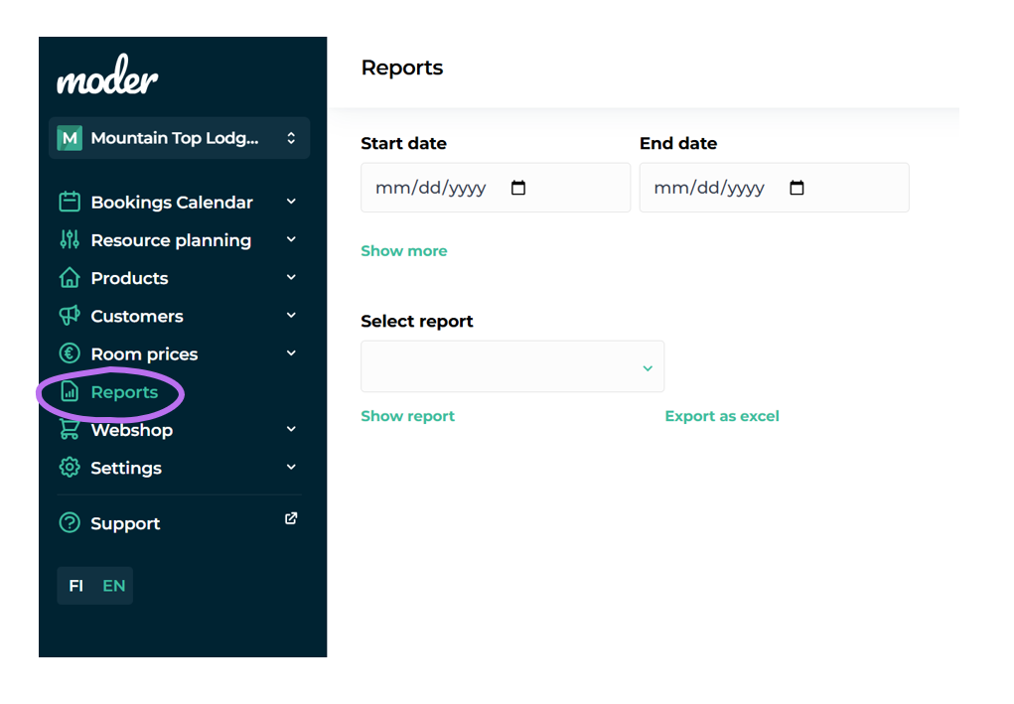Open the Webshop menu item
The image size is (1014, 704).
point(131,430)
